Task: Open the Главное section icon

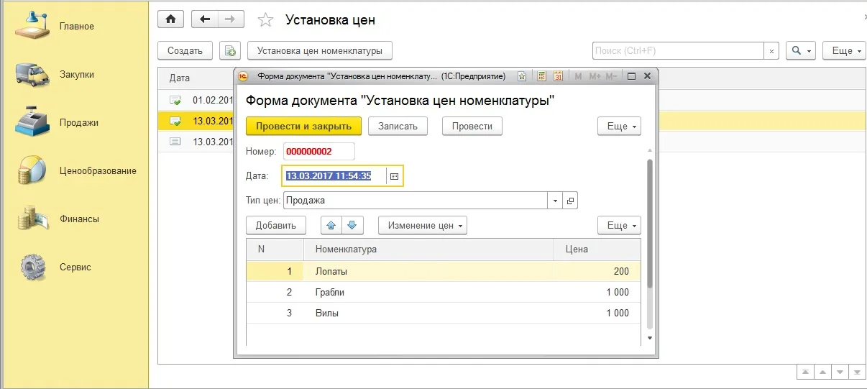Action: (x=32, y=27)
